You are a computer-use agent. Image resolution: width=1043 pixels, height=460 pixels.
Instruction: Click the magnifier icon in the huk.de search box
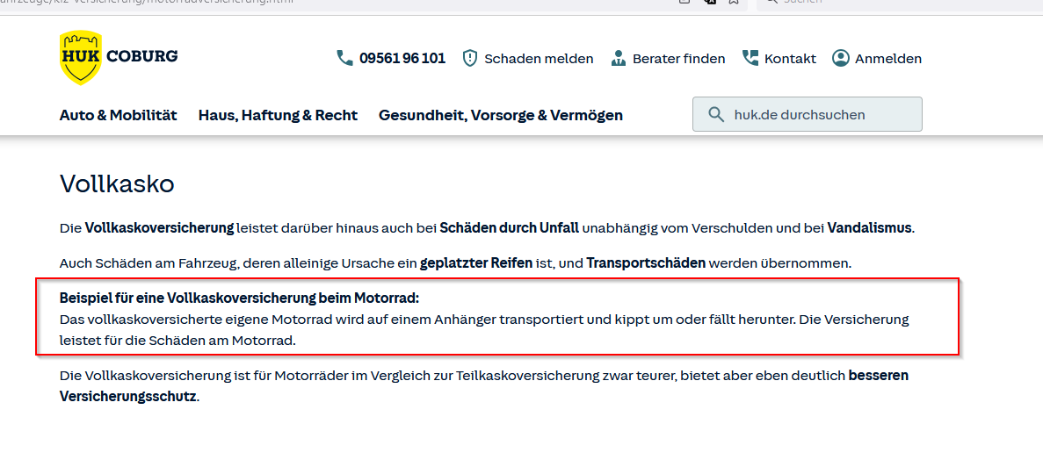(x=716, y=114)
